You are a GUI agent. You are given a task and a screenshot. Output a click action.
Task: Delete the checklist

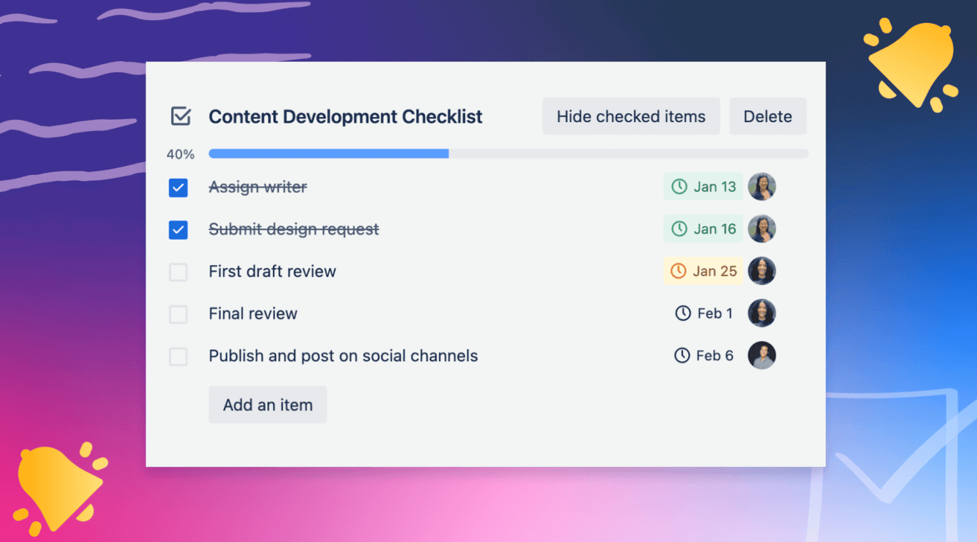(768, 116)
